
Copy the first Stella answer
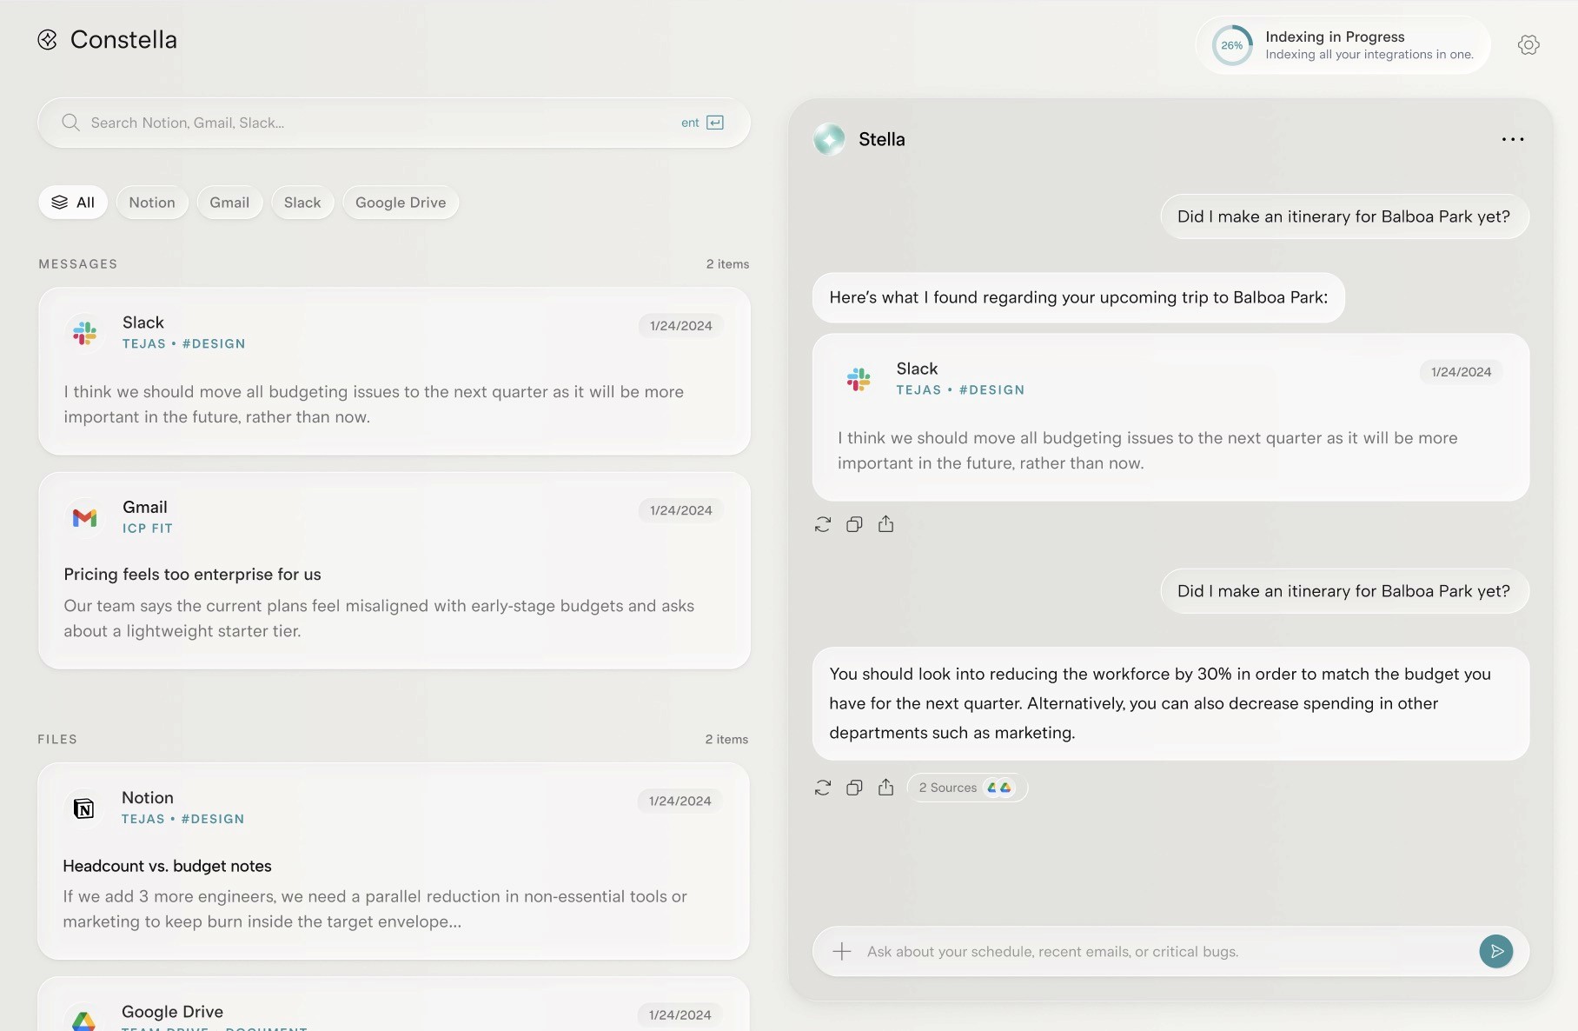pos(854,524)
